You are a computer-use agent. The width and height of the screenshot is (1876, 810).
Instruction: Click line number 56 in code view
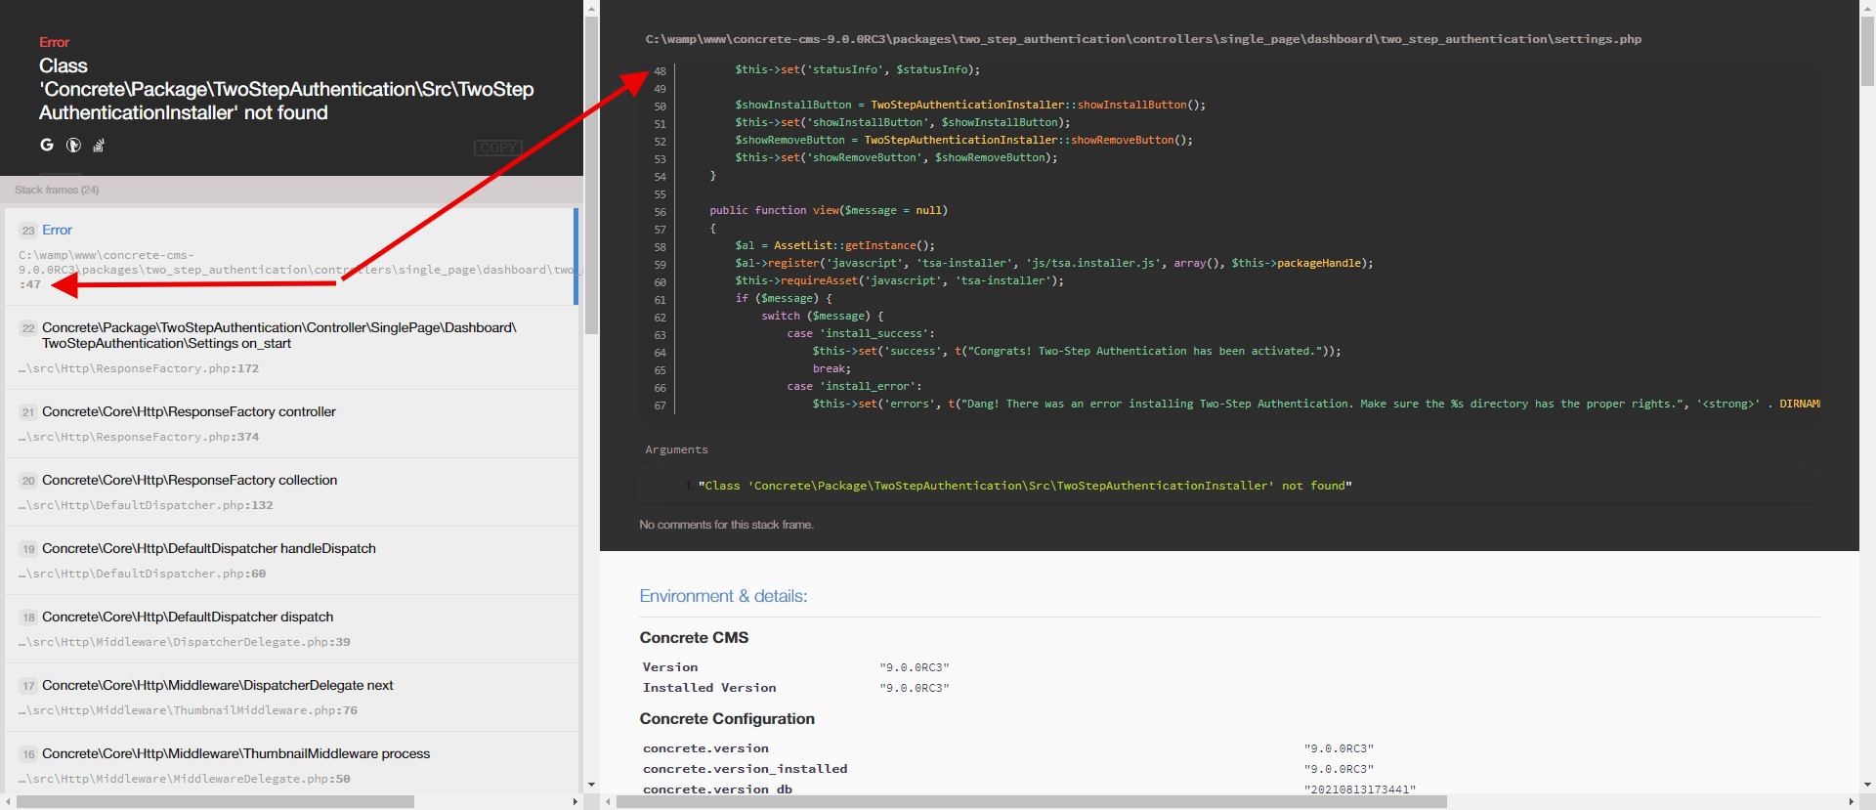pos(660,212)
